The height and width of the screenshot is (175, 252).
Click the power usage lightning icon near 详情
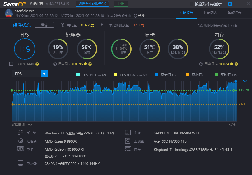click(x=62, y=25)
